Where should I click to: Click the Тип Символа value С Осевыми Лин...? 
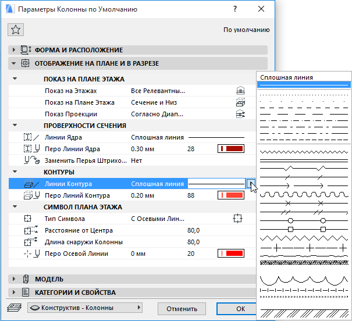point(158,219)
